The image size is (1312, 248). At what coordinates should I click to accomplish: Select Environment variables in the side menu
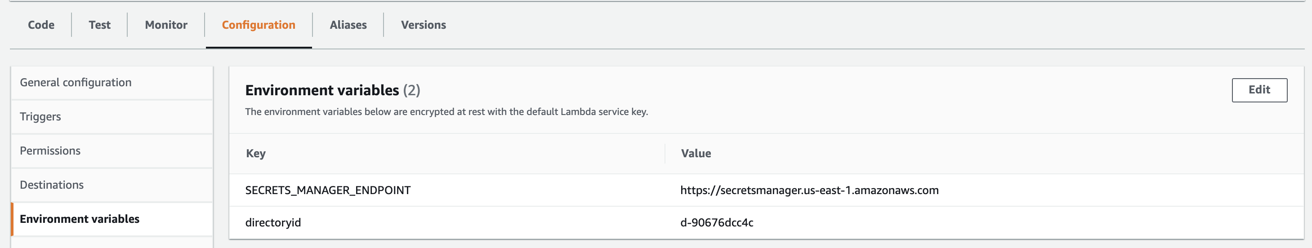80,219
